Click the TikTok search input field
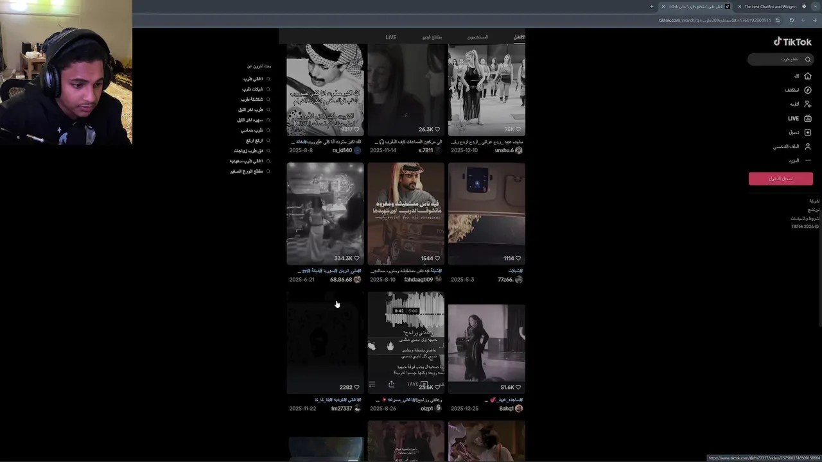This screenshot has height=462, width=822. point(780,59)
